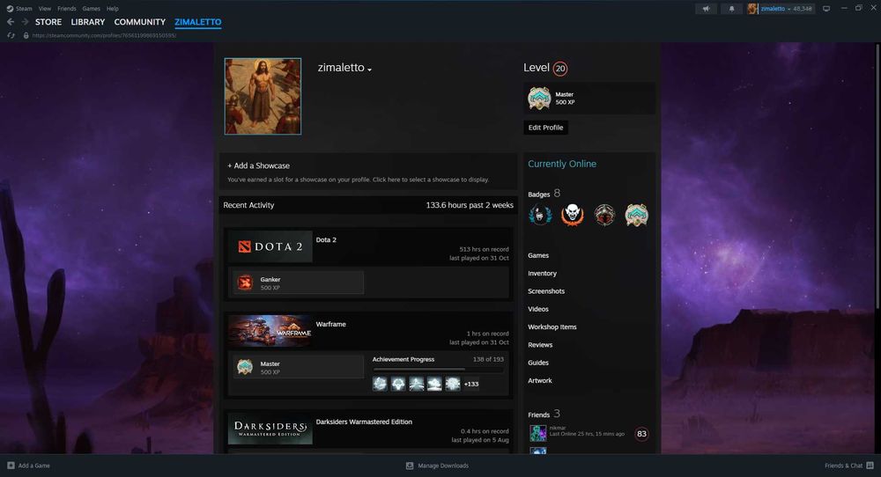
Task: Open the first badge with laurel wreath
Action: coord(540,215)
